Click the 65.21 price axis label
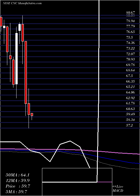Screen dimensions: 140x196 pos(130,87)
